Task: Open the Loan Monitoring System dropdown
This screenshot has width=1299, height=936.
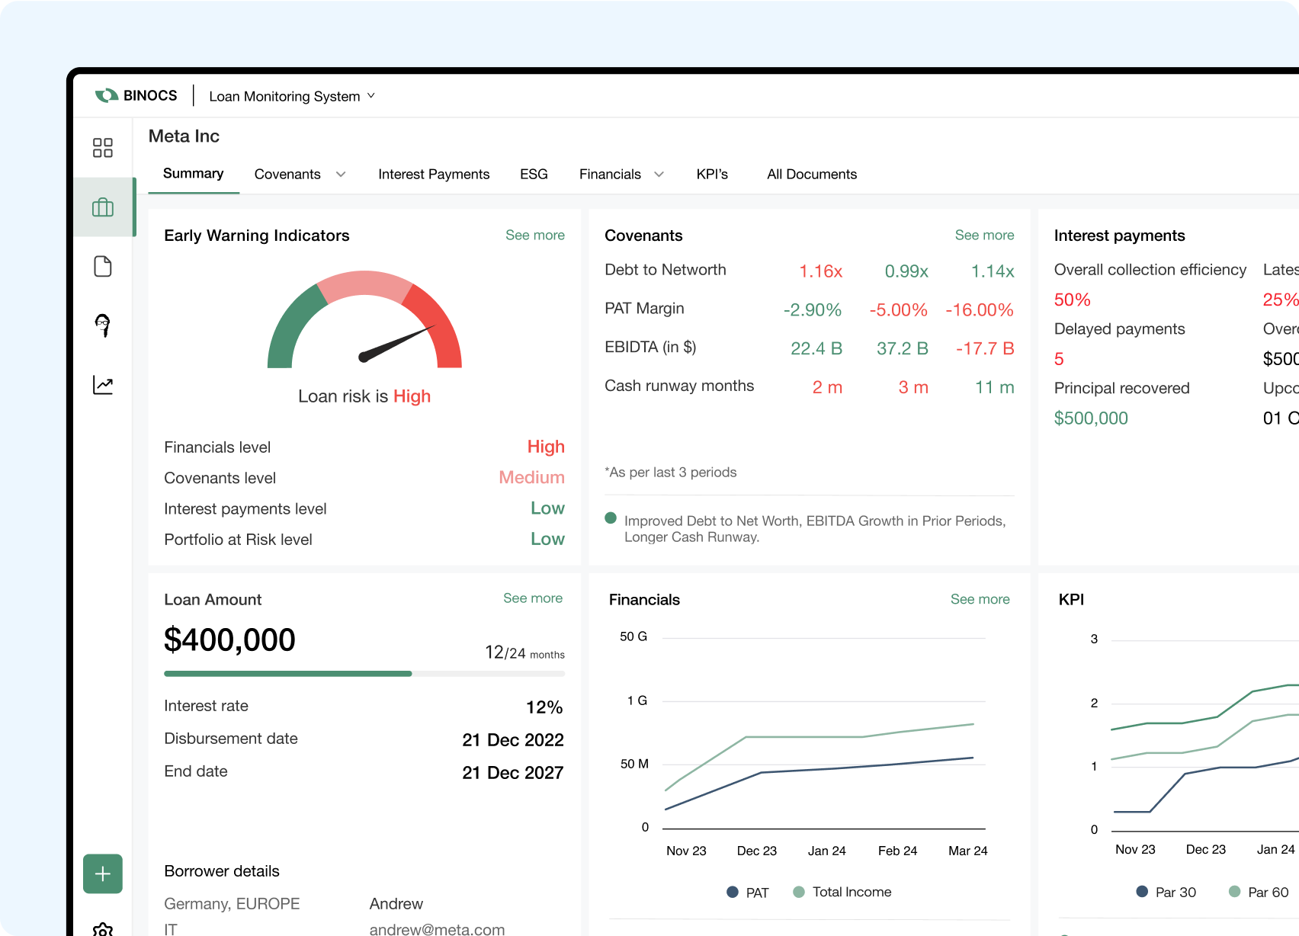Action: click(292, 96)
